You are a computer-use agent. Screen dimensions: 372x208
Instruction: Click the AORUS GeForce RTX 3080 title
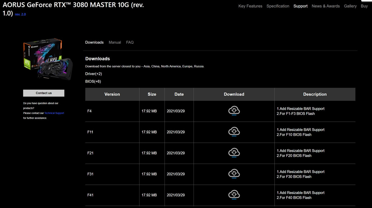click(73, 9)
